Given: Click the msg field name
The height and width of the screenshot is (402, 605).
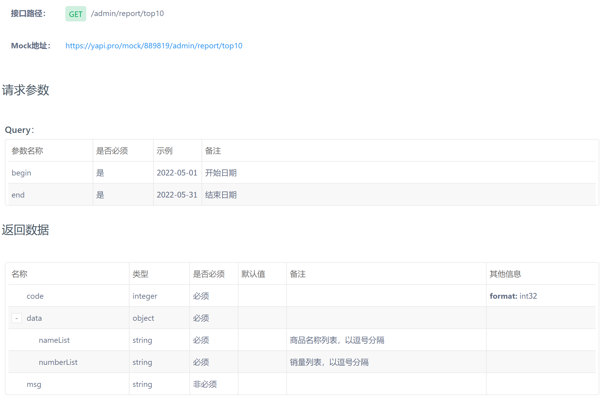Looking at the screenshot, I should (x=34, y=384).
